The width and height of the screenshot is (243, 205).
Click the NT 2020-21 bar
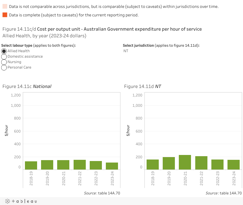185,162
